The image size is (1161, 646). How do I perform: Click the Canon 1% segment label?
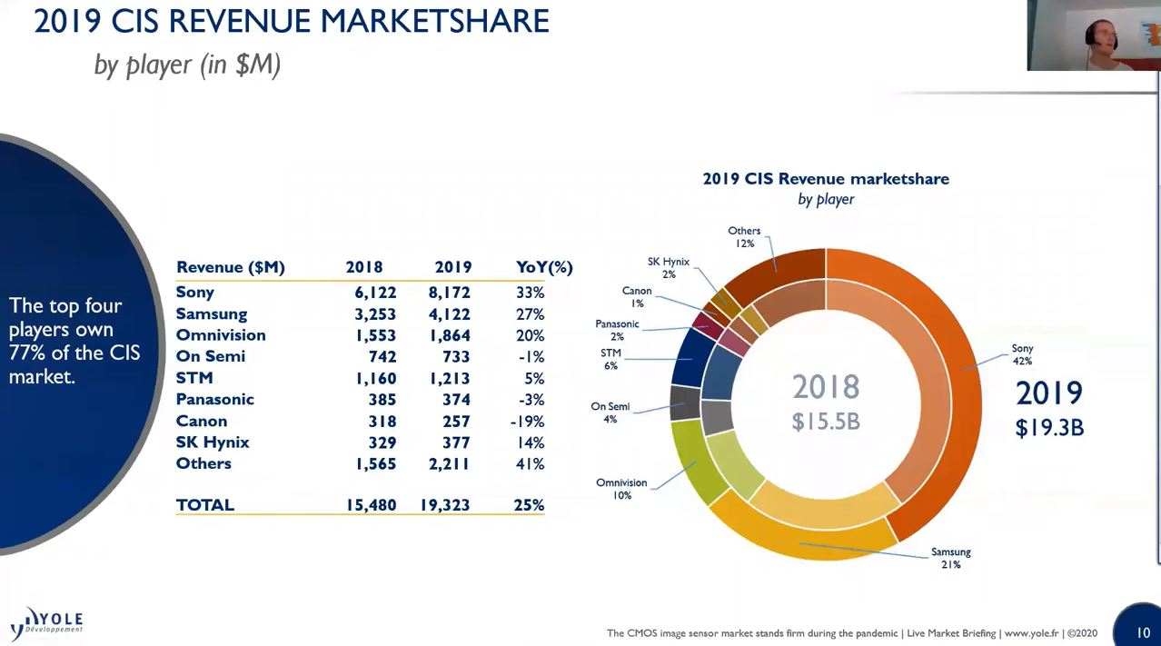637,297
